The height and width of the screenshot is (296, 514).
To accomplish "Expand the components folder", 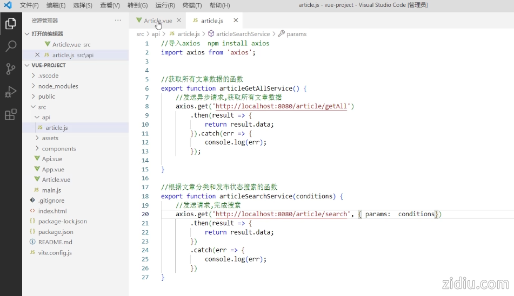I will pos(58,148).
